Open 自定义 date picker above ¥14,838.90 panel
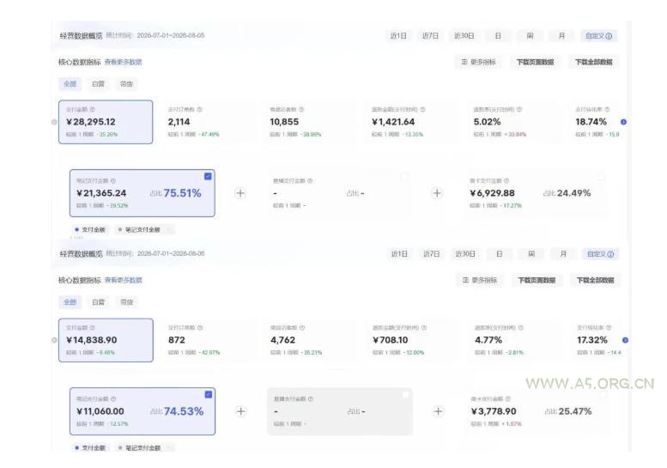Screen dimensions: 667x468 tap(600, 254)
